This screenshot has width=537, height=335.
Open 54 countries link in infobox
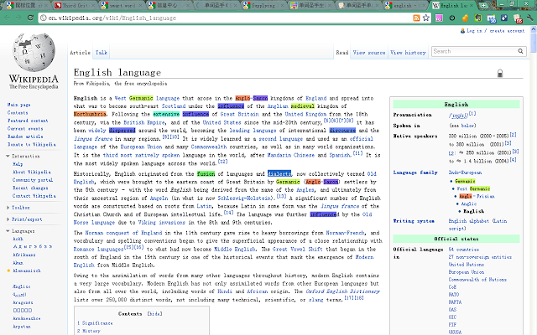pos(464,250)
